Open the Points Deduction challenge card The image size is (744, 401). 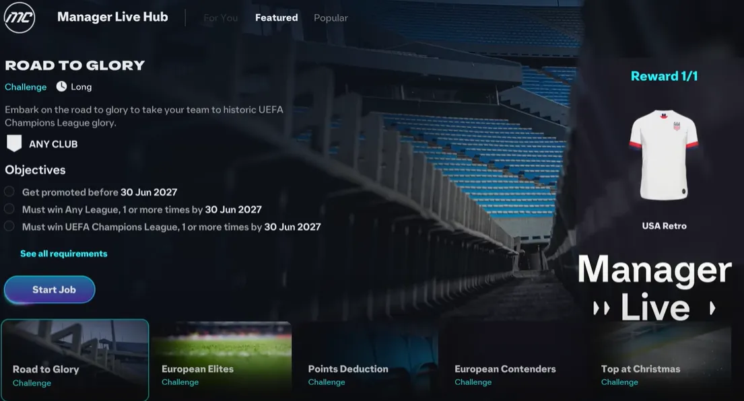pos(368,361)
